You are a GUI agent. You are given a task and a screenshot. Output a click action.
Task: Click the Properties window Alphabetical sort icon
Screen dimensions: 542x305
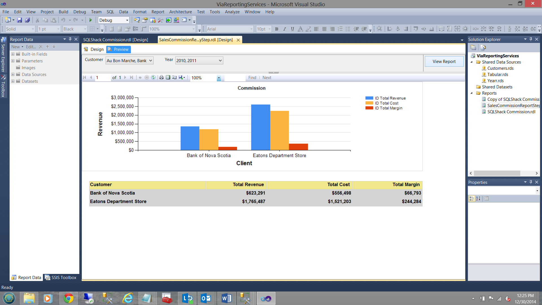(478, 199)
